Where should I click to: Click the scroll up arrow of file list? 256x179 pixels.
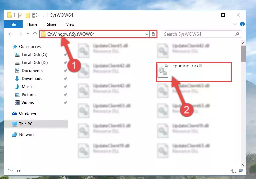(243, 43)
